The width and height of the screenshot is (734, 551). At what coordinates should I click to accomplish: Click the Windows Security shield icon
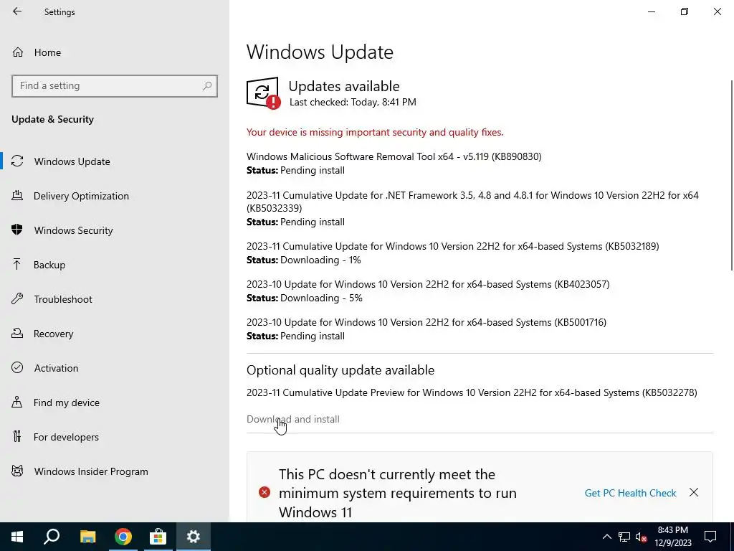click(x=17, y=230)
